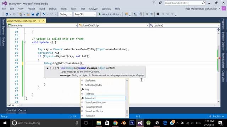
Task: Click Attach to Unity start button
Action: pyautogui.click(x=109, y=14)
